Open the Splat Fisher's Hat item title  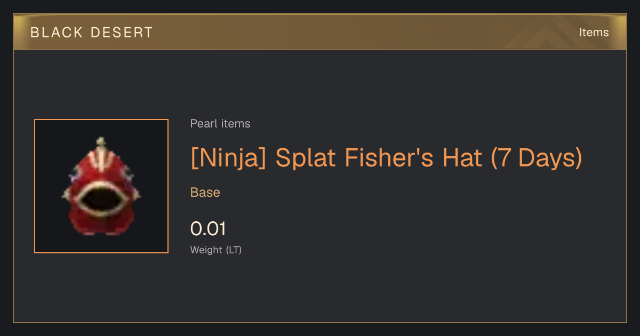386,158
